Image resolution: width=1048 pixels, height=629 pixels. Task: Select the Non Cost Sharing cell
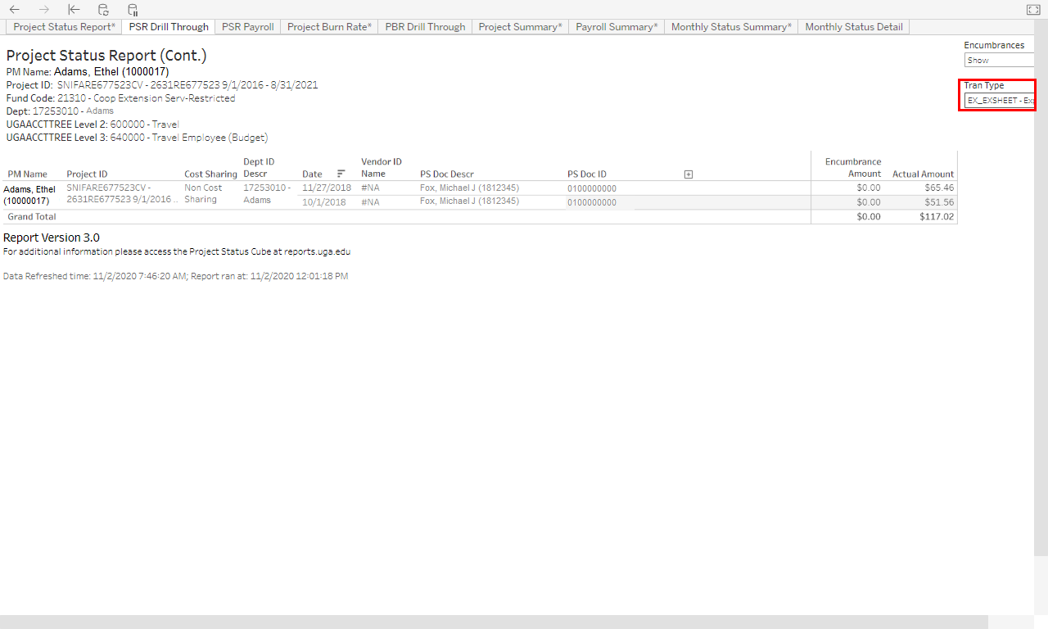pos(203,194)
